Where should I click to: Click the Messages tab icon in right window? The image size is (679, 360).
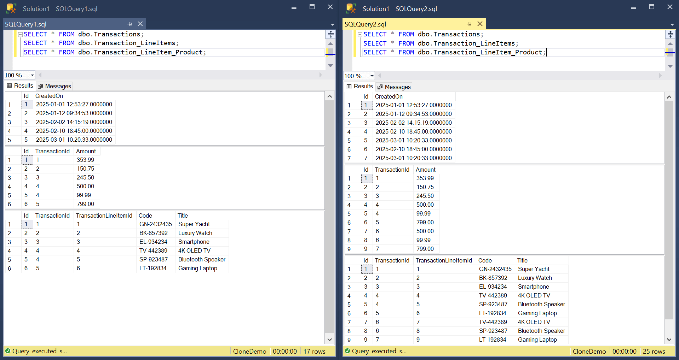pyautogui.click(x=380, y=87)
